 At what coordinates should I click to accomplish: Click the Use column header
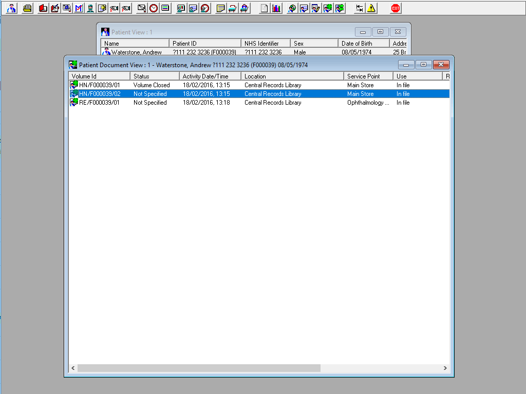(x=418, y=76)
